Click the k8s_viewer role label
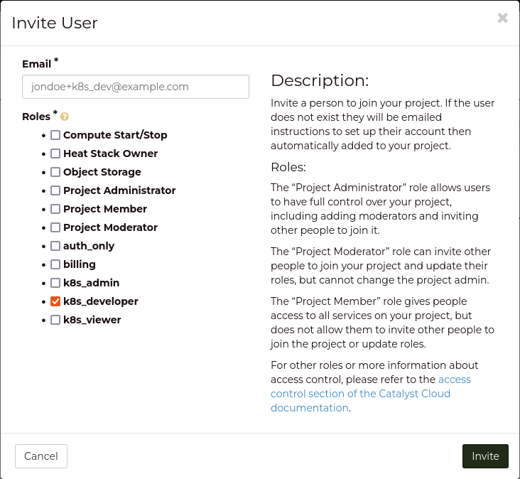 click(92, 320)
